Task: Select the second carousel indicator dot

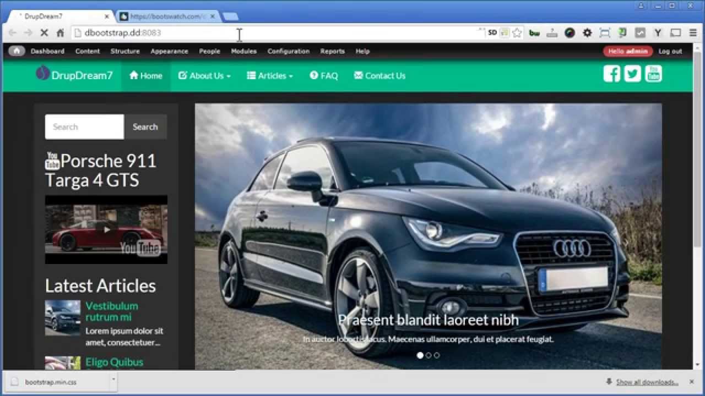Action: (x=429, y=355)
